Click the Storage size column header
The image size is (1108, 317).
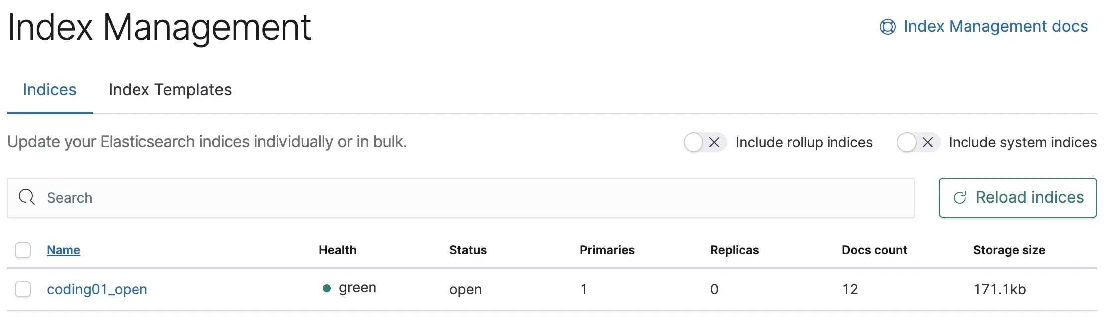pyautogui.click(x=1009, y=250)
